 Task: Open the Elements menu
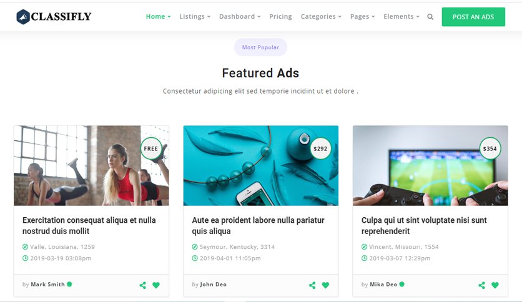401,16
